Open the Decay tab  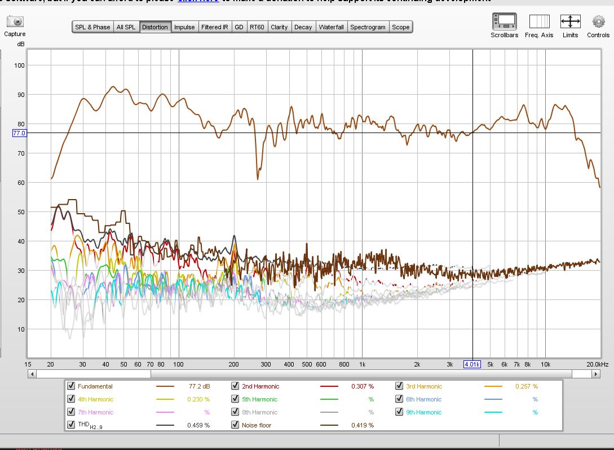tap(303, 27)
